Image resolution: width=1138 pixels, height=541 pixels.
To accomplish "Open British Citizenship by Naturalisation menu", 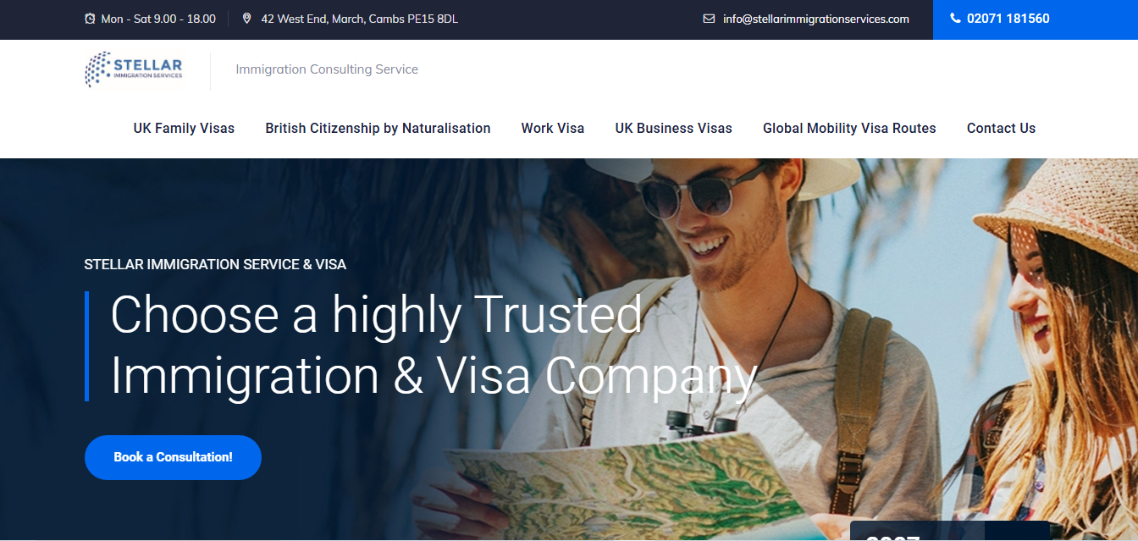I will 378,129.
